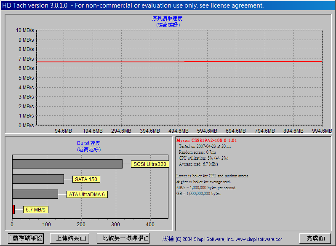Click the 10 MB/s y-axis label

pyautogui.click(x=25, y=30)
